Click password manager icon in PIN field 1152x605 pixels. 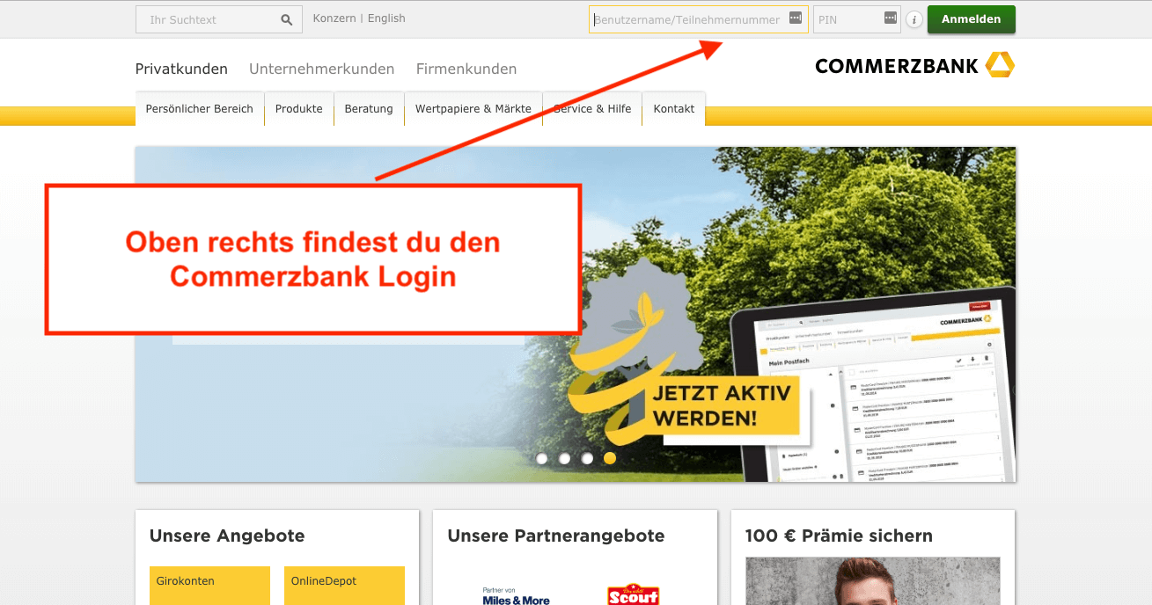point(890,18)
